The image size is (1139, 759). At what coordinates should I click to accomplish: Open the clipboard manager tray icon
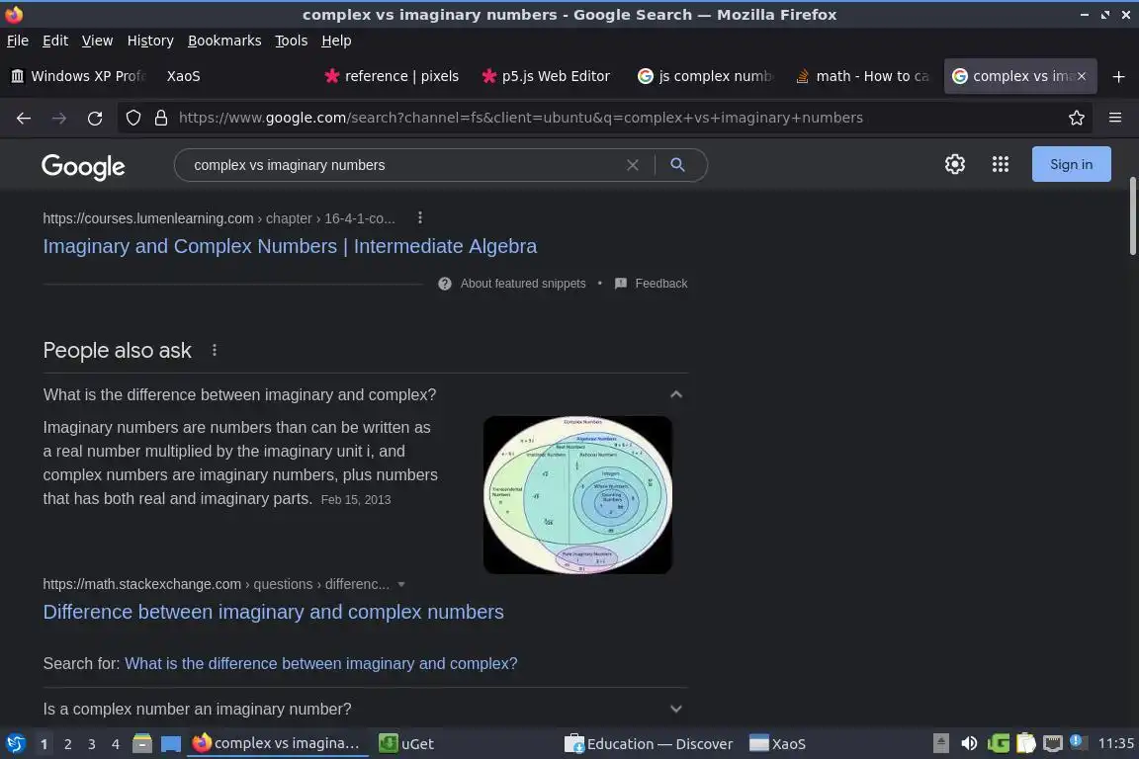[1025, 743]
